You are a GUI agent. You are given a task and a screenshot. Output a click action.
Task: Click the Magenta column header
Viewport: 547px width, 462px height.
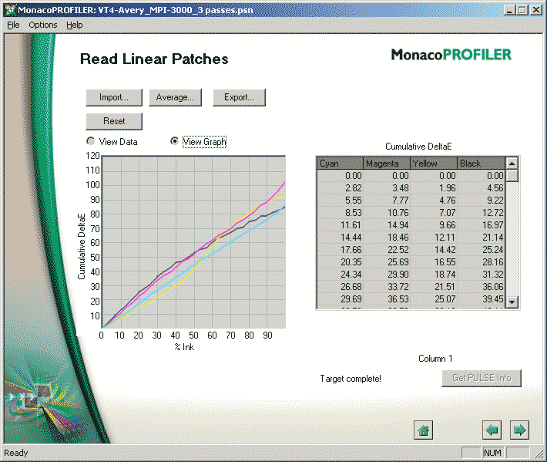tap(387, 163)
